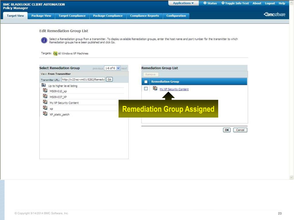The image size is (294, 220).
Task: Click the Cancel button
Action: click(240, 130)
